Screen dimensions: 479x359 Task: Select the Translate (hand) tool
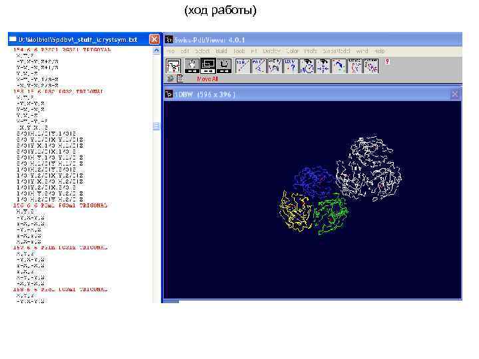[192, 66]
